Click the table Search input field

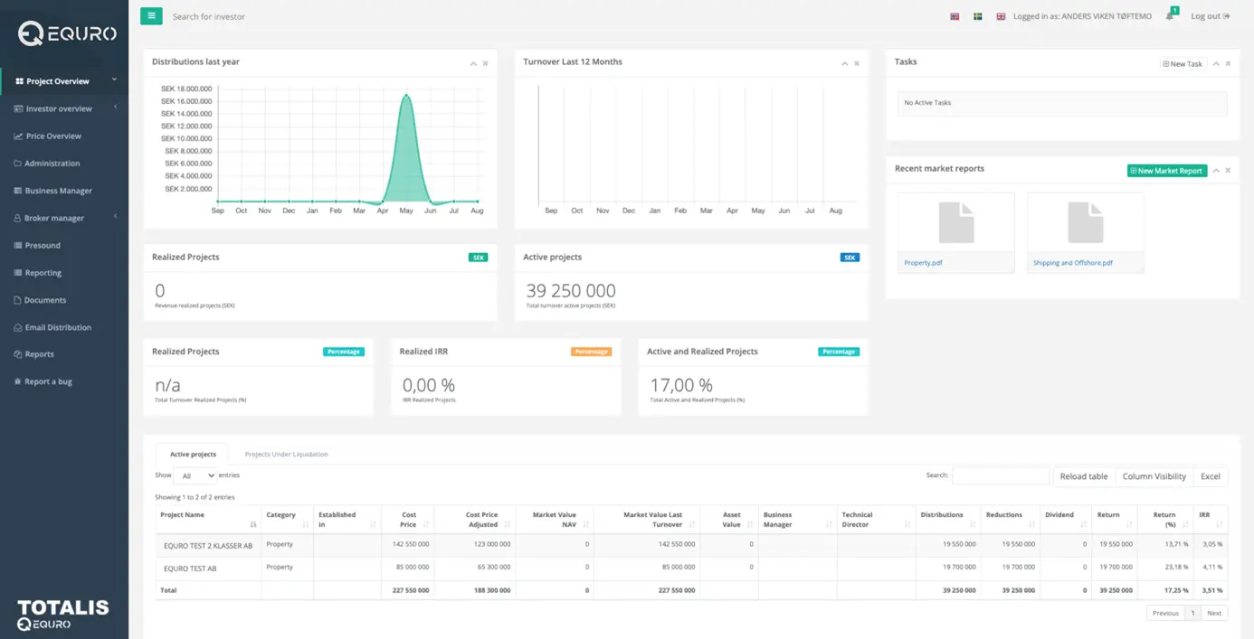coord(1000,475)
